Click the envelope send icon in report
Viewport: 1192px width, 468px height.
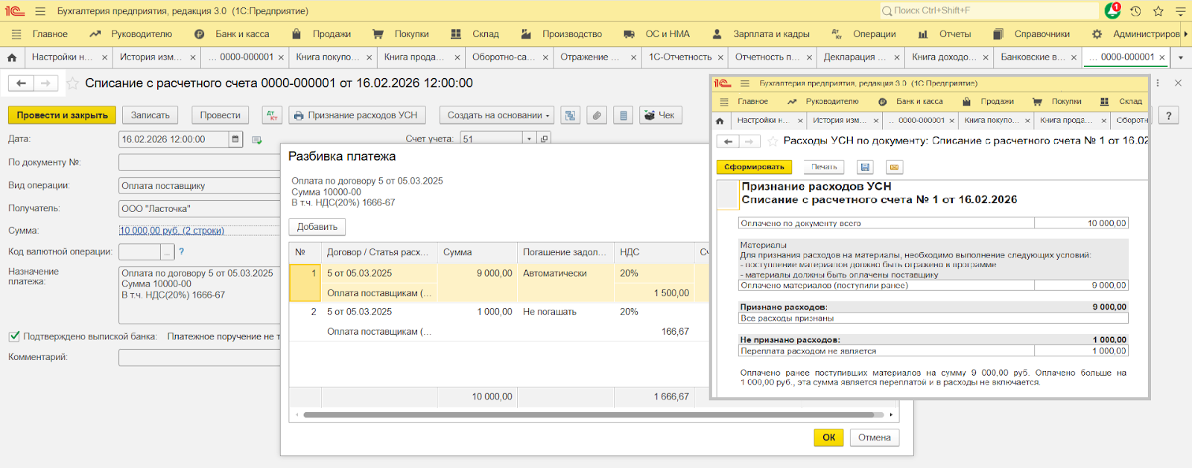(x=895, y=167)
